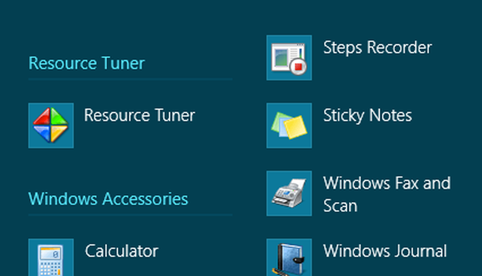482x276 pixels.
Task: Click the Steps Recorder label
Action: point(377,48)
